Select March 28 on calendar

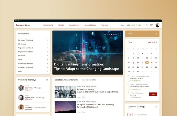point(156,67)
